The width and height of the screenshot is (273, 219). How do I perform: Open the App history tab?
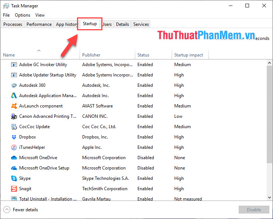(x=66, y=24)
